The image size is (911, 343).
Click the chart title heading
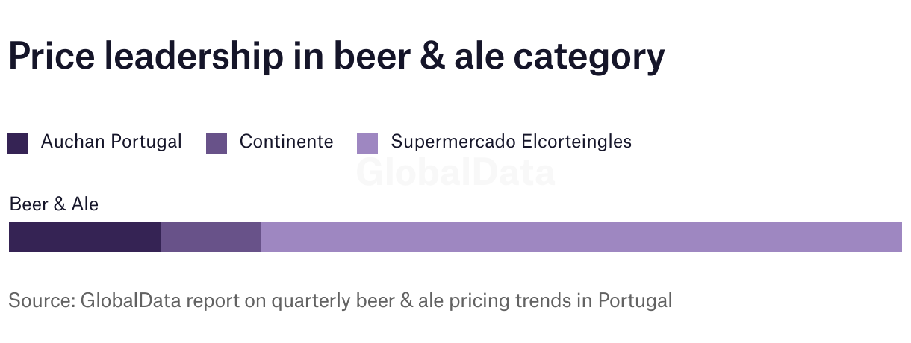coord(336,57)
